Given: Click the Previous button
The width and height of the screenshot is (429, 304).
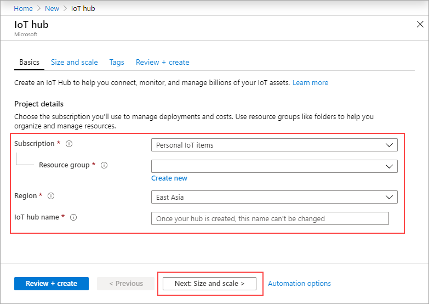Looking at the screenshot, I should coord(126,284).
